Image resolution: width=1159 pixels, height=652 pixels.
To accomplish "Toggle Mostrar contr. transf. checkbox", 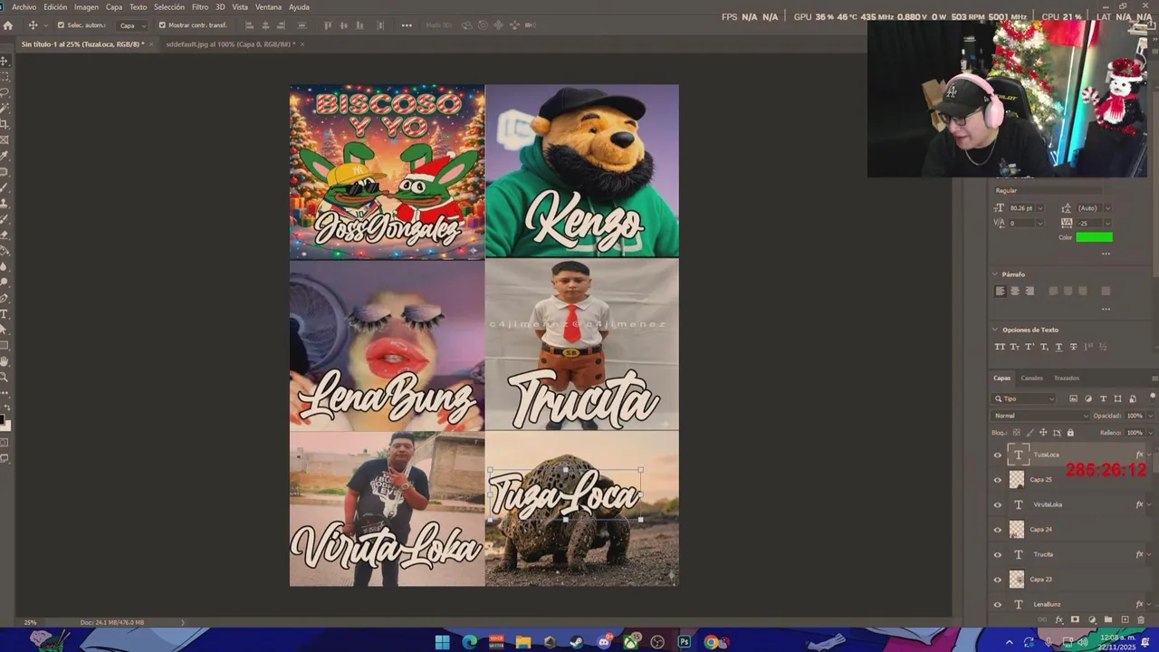I will point(162,25).
